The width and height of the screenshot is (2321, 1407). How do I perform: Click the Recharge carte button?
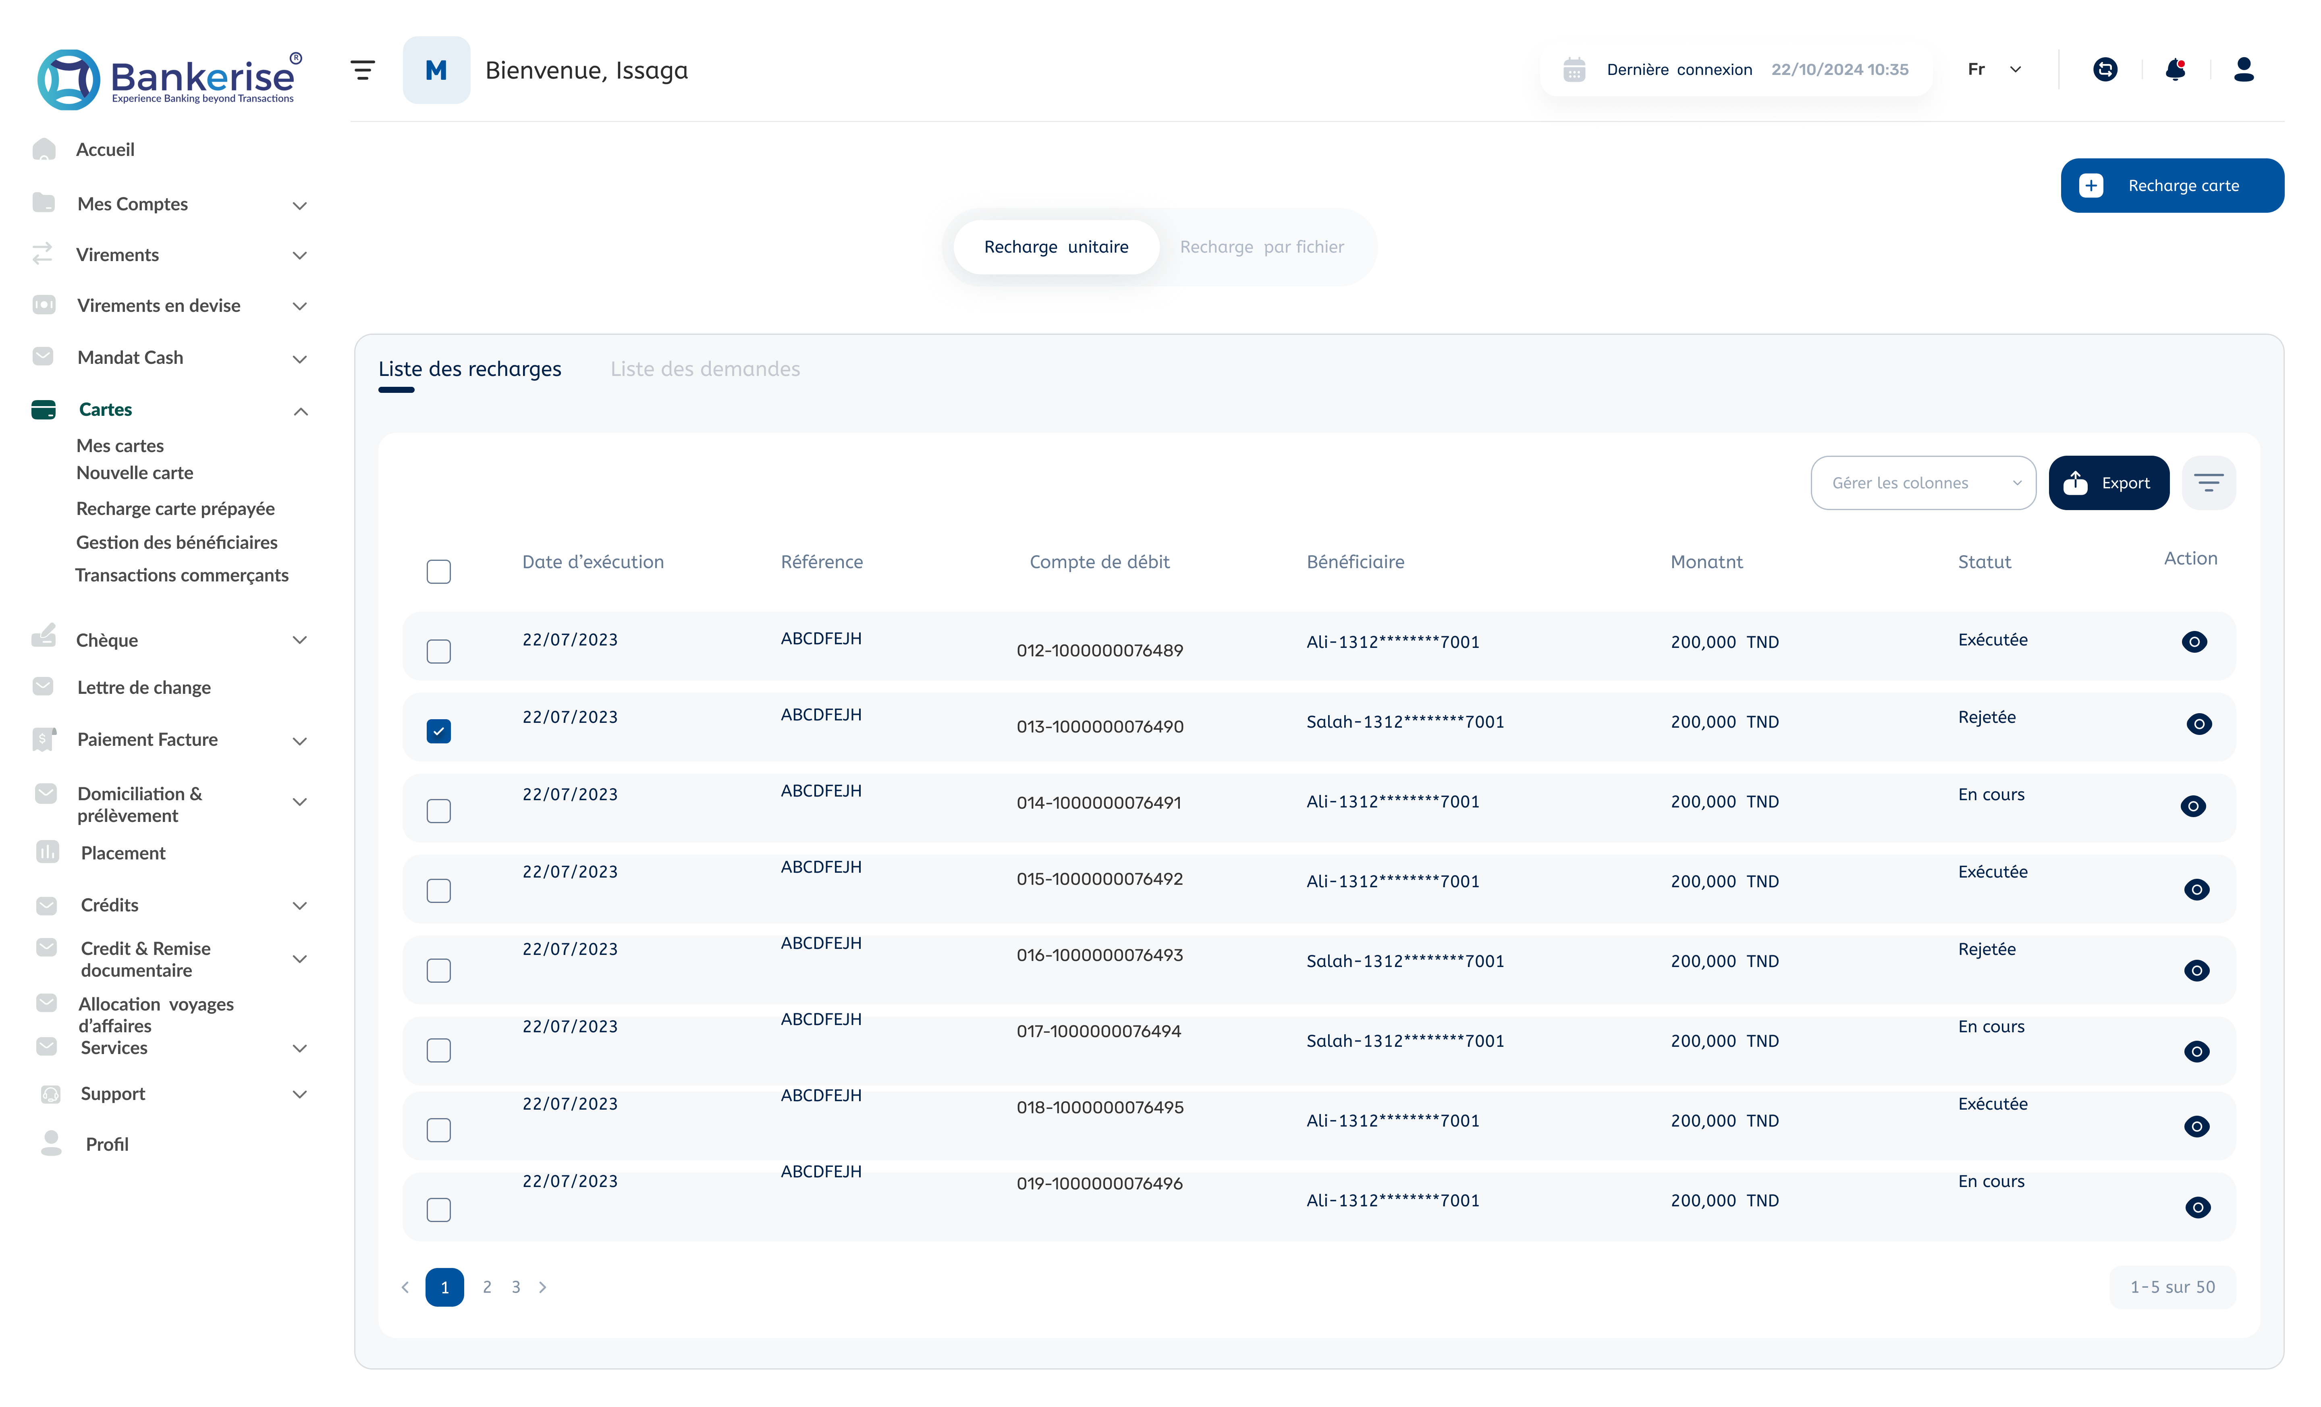click(2172, 185)
